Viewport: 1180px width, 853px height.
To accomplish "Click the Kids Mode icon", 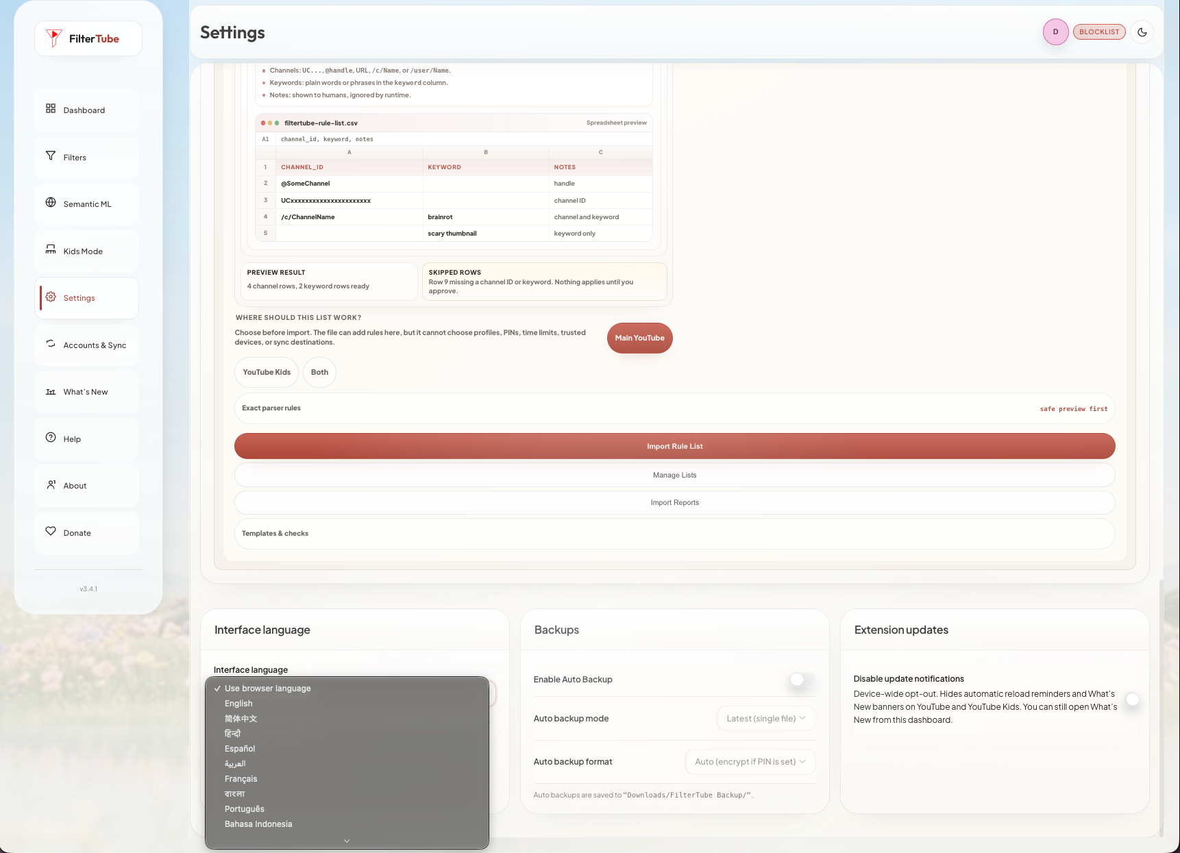I will [51, 250].
